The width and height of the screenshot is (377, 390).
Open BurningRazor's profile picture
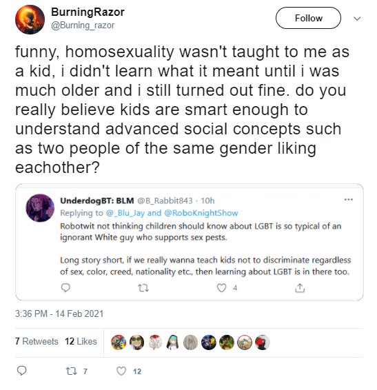click(30, 19)
